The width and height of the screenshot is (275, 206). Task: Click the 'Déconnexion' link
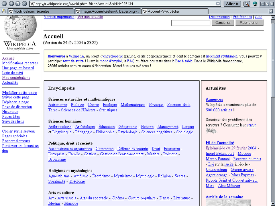point(219,17)
